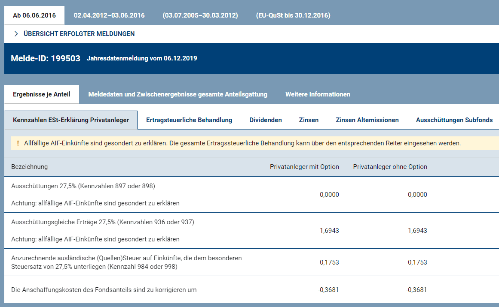Expand the Übersicht erfolgter Meldungen section

point(79,34)
